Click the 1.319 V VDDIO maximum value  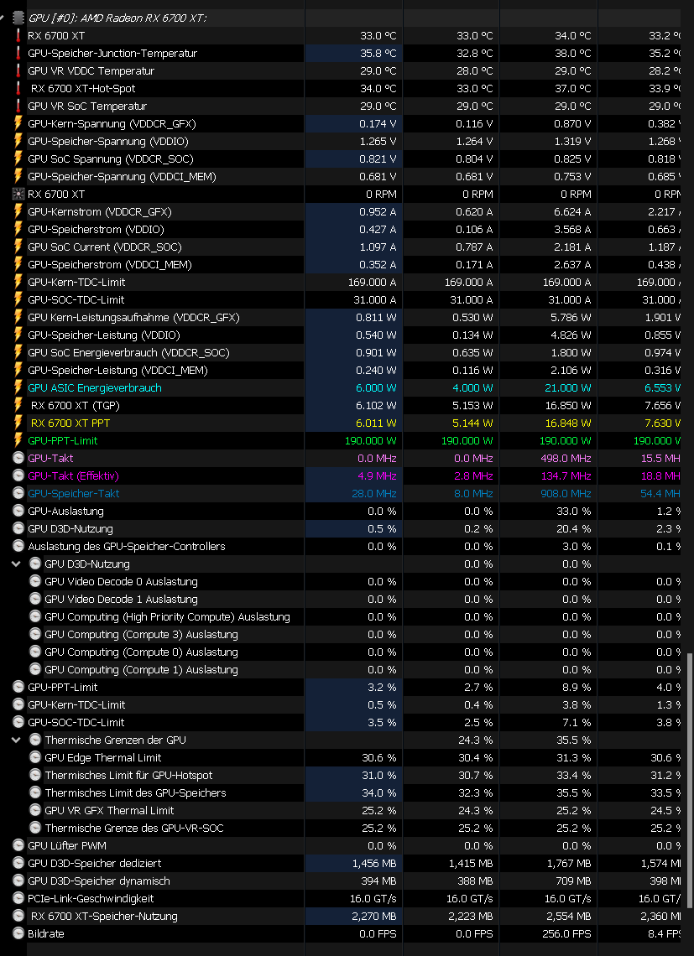570,142
